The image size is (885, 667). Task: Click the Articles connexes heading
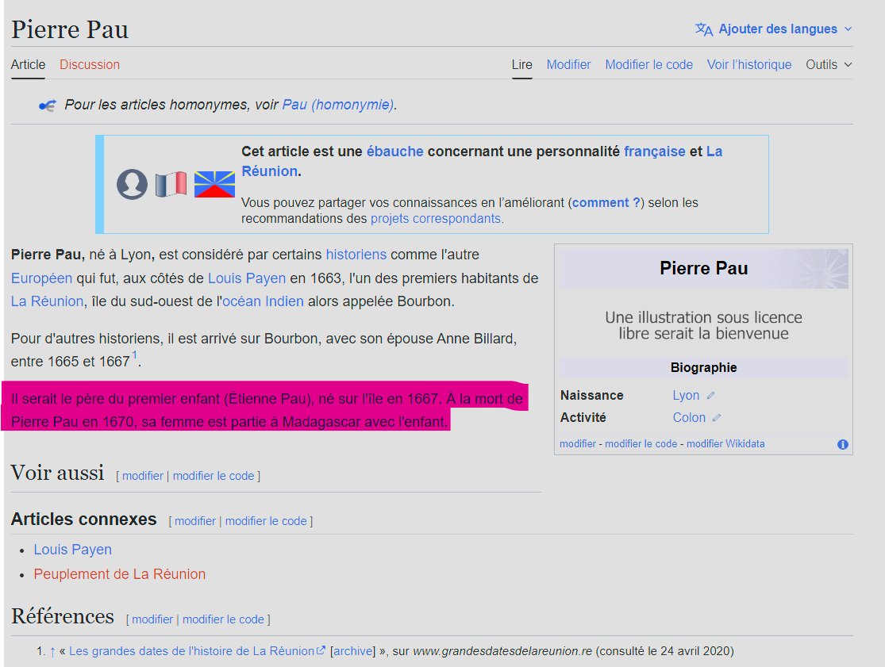[83, 519]
